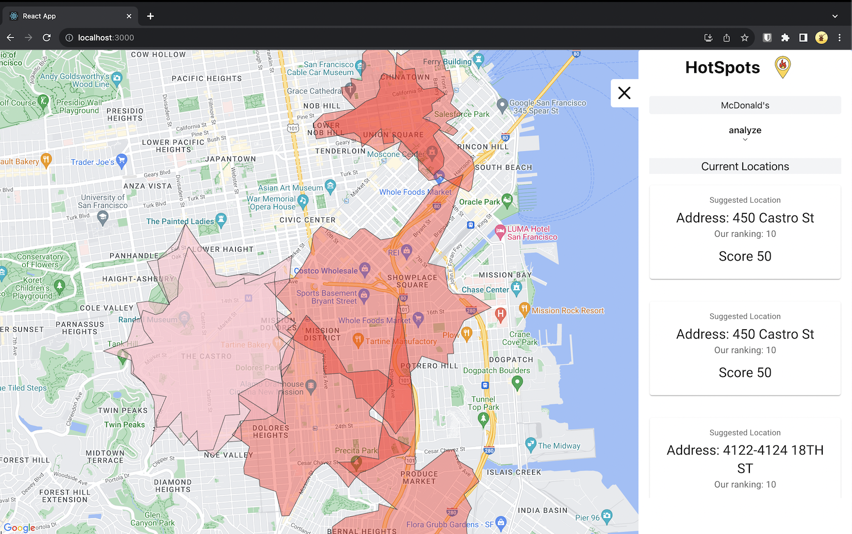Click the Costco Wholesale pin
This screenshot has width=852, height=534.
[364, 269]
